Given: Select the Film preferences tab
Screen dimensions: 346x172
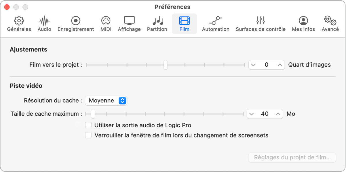Looking at the screenshot, I should point(184,24).
